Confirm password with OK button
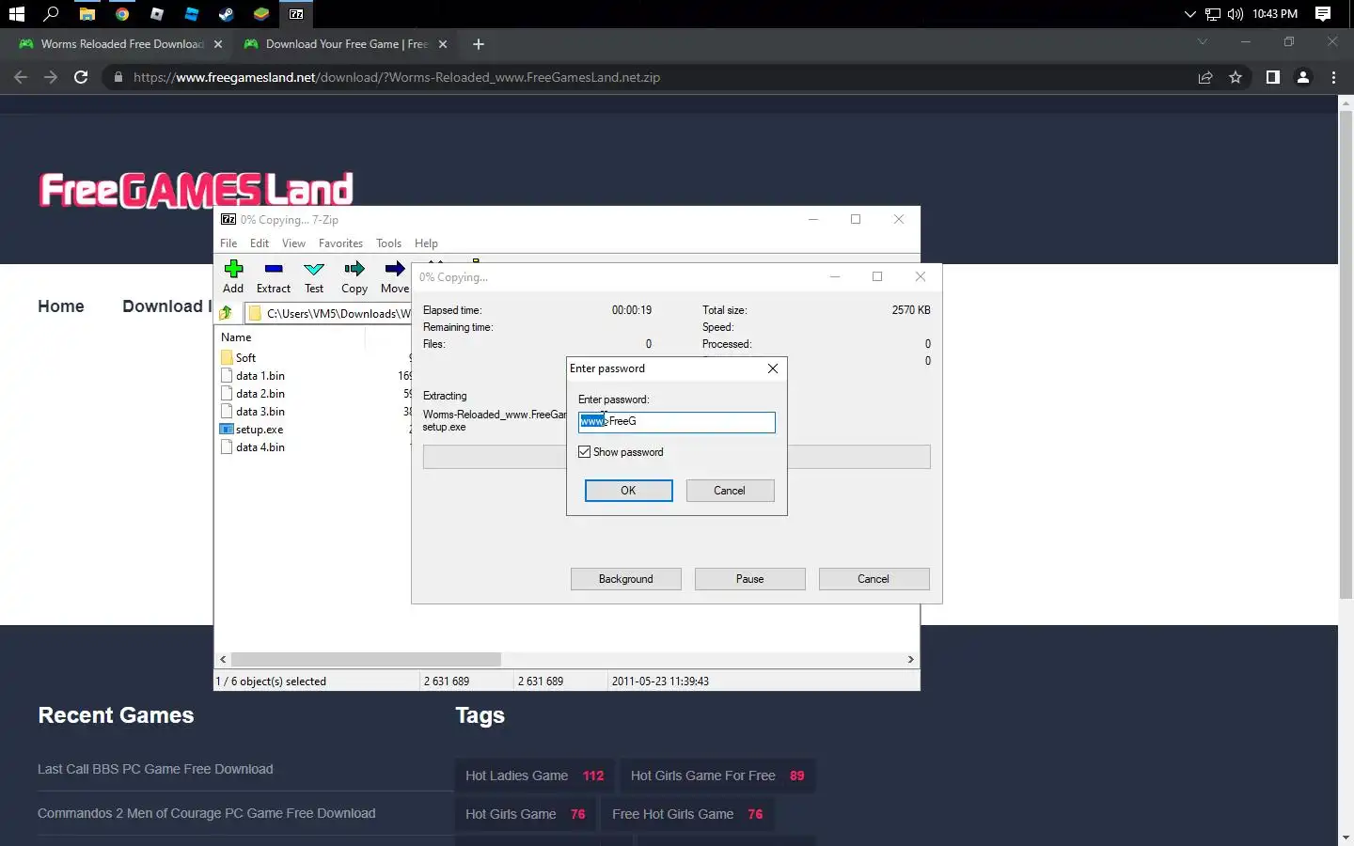1354x846 pixels. [628, 491]
